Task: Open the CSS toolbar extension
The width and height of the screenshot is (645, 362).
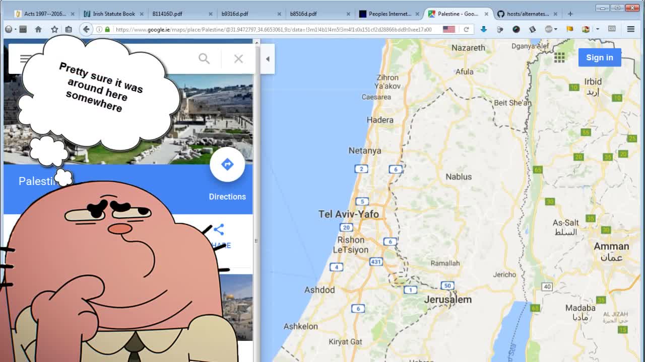Action: pyautogui.click(x=612, y=29)
